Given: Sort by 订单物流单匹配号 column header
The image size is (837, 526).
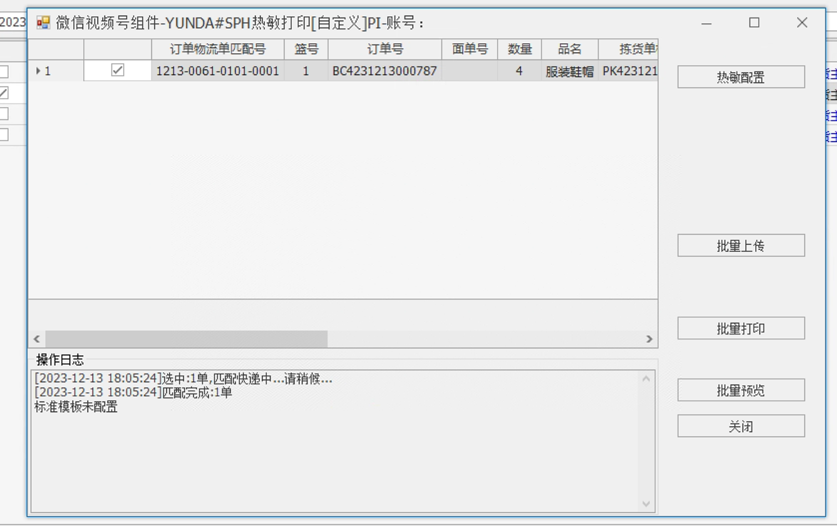Looking at the screenshot, I should click(218, 49).
